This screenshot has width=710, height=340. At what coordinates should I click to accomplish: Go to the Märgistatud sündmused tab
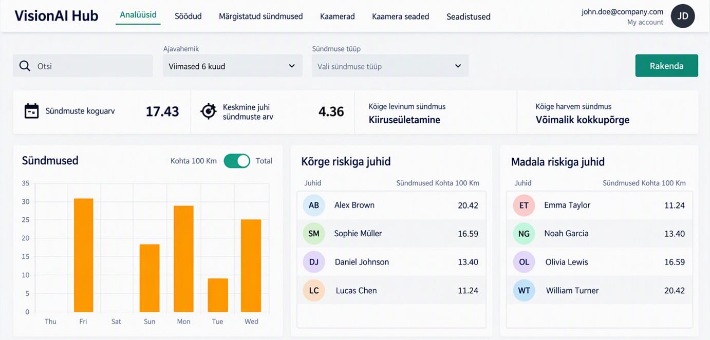(261, 16)
